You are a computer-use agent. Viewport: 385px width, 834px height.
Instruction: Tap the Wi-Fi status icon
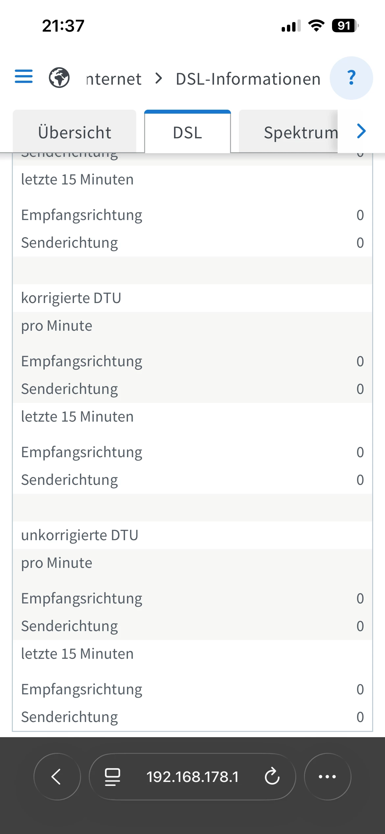click(x=316, y=26)
